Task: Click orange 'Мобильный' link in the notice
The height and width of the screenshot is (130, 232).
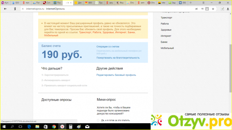Action: [x=51, y=36]
